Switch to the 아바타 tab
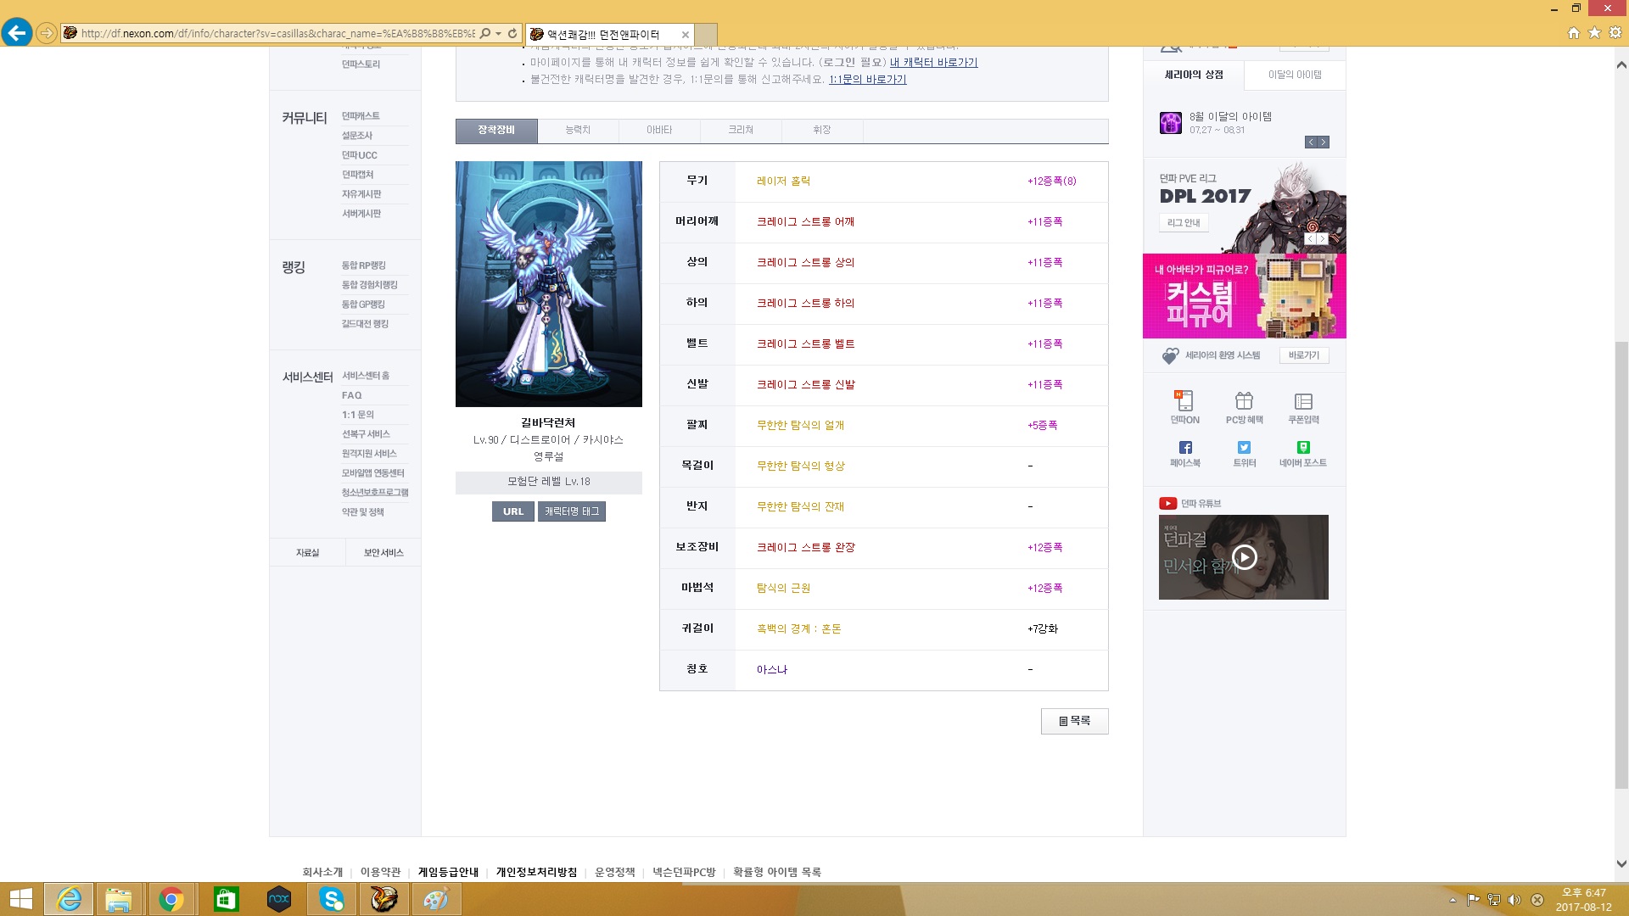Screen dimensions: 1629x916 pos(659,131)
